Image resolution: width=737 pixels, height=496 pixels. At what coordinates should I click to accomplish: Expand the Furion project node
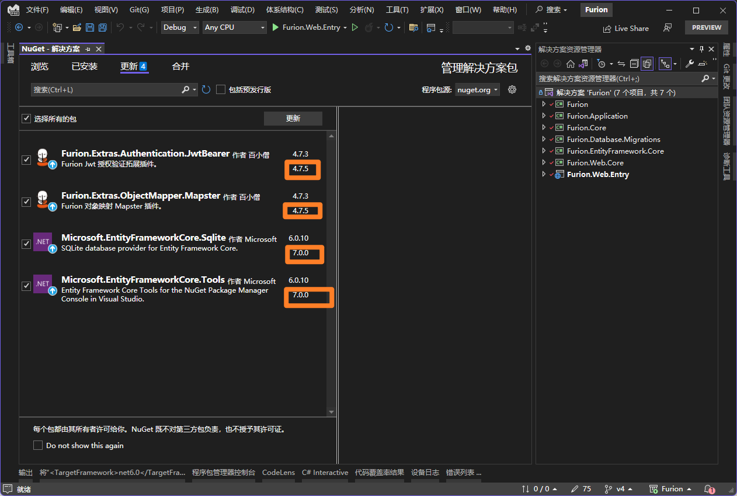tap(544, 104)
